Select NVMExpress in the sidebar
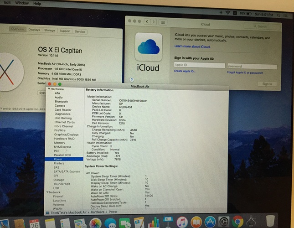 point(62,147)
